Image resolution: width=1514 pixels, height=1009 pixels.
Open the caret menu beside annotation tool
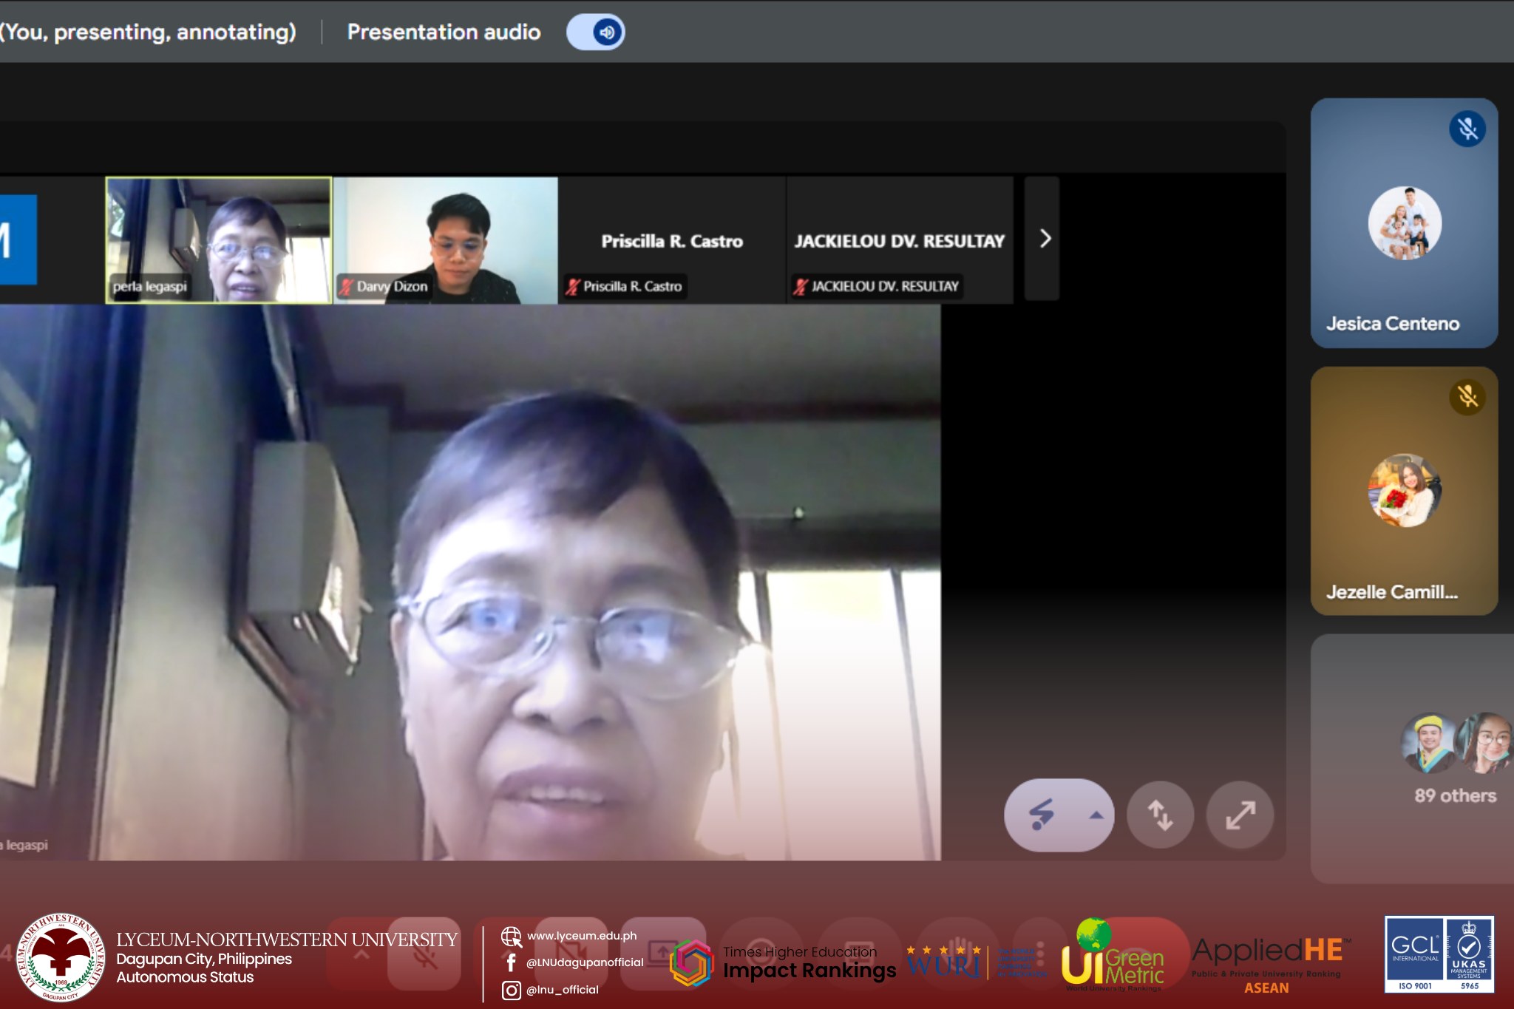coord(1096,815)
